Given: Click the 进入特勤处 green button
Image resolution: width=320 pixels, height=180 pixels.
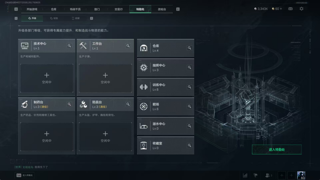Looking at the screenshot, I should (277, 150).
